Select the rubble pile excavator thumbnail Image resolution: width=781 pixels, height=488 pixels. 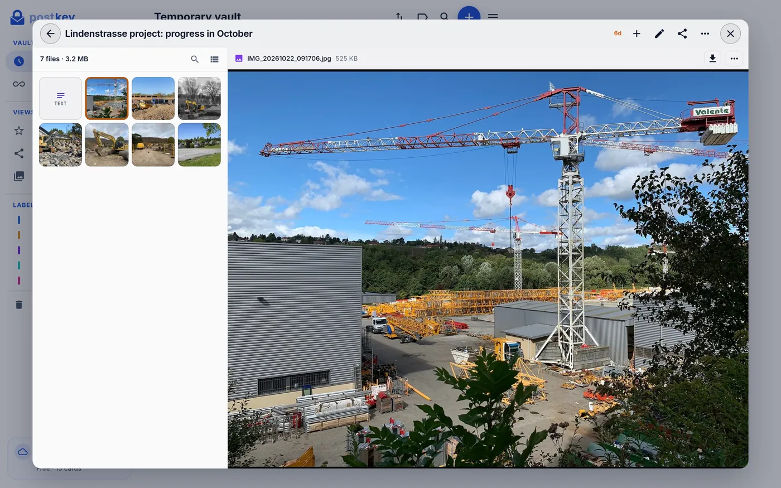(x=60, y=145)
